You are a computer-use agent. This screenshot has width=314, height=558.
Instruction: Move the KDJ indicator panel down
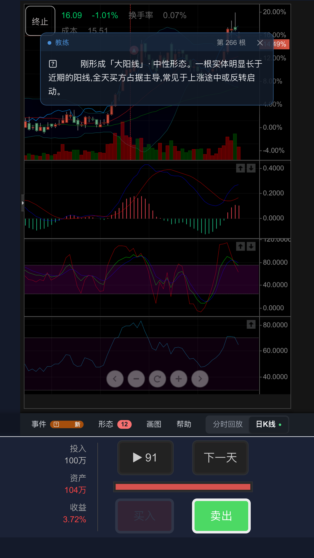pyautogui.click(x=251, y=246)
